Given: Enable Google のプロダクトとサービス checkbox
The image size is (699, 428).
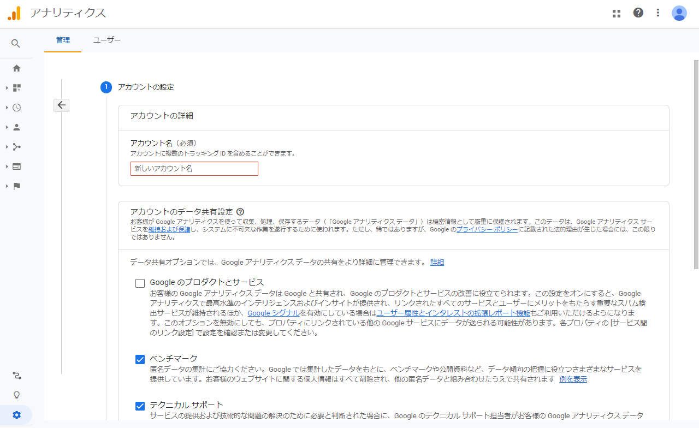Looking at the screenshot, I should (140, 283).
